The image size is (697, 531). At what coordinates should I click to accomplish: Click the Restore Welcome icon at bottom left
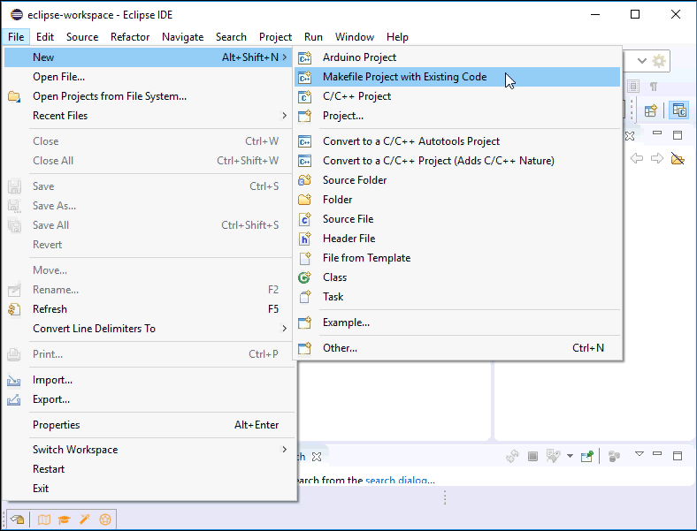pos(16,520)
